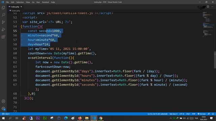Open Adobe Dreamweaver from taskbar

[45, 118]
